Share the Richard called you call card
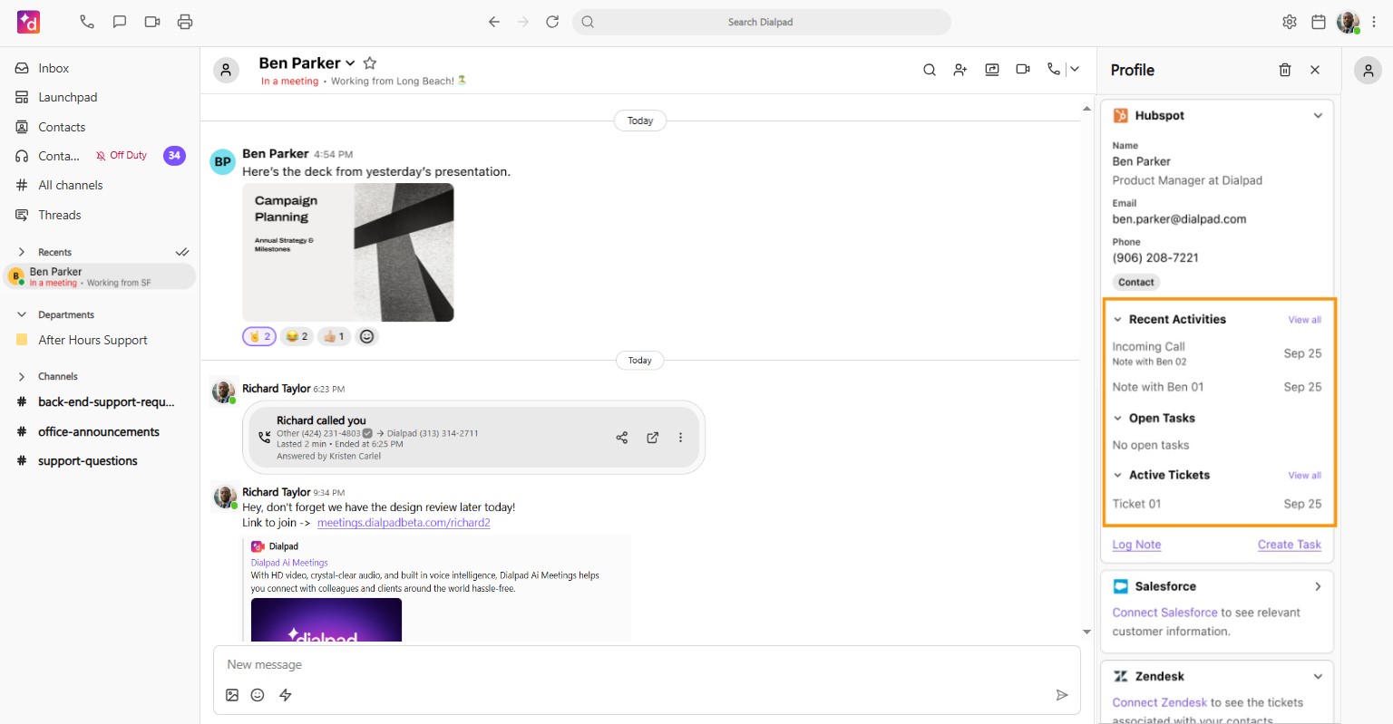This screenshot has width=1393, height=724. [x=622, y=438]
